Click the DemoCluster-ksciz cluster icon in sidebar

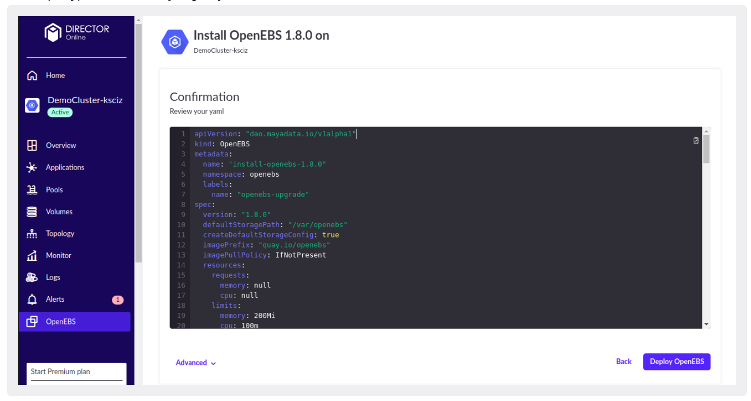[x=32, y=105]
